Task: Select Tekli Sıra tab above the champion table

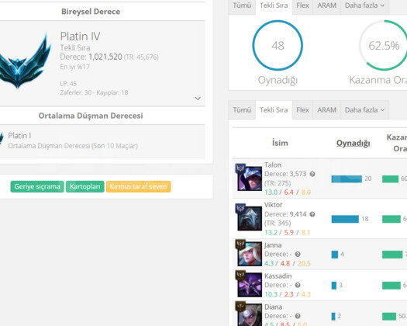Action: pyautogui.click(x=274, y=110)
